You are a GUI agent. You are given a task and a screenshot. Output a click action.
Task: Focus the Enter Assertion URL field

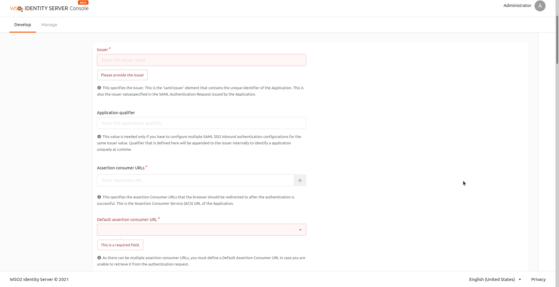click(195, 180)
